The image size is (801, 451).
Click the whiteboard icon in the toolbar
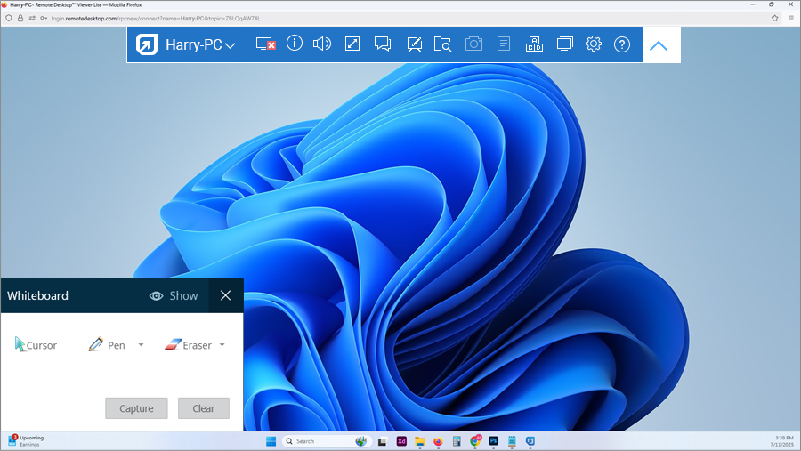click(414, 44)
